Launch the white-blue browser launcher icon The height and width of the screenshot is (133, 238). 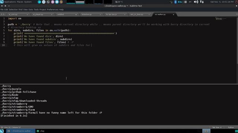tap(44, 2)
